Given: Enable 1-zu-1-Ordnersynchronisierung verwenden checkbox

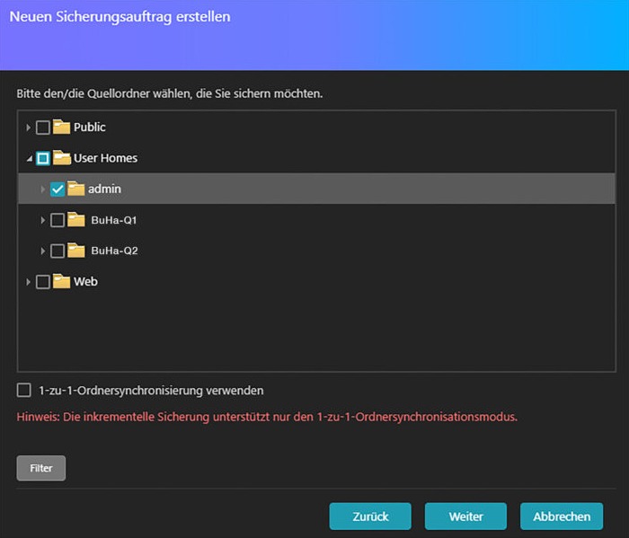Looking at the screenshot, I should (x=24, y=390).
